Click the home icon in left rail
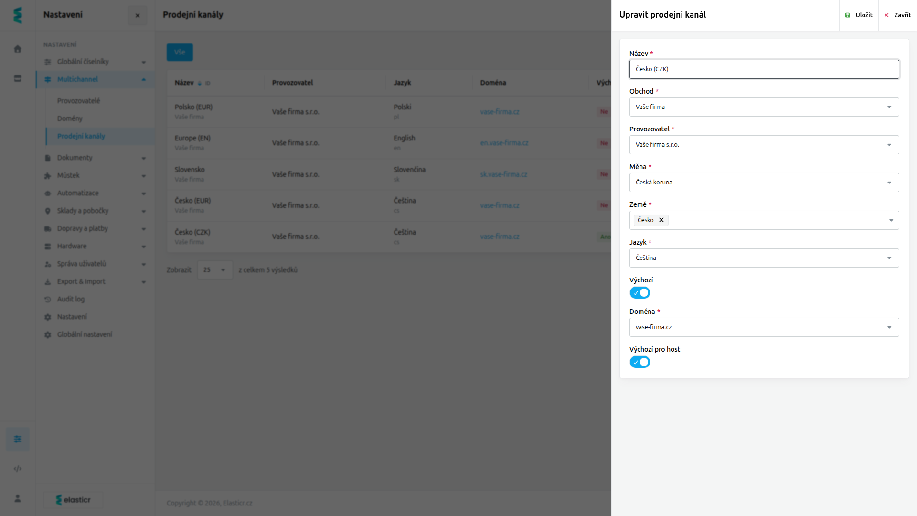The image size is (917, 516). [x=18, y=49]
